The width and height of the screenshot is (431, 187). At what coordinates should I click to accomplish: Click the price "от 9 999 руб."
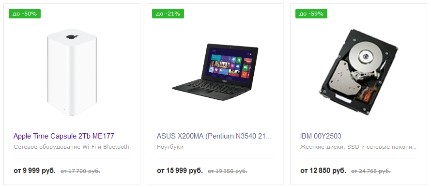click(x=35, y=171)
